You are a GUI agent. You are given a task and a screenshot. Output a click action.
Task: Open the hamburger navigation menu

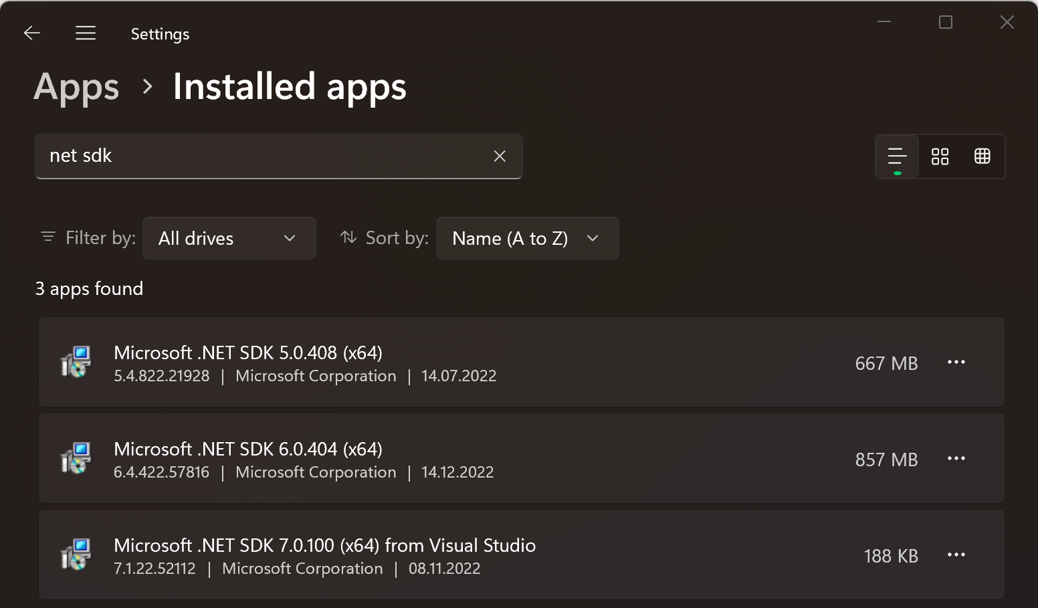86,33
